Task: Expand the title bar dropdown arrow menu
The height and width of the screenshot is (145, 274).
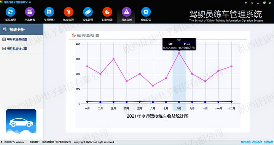Action: click(x=252, y=3)
